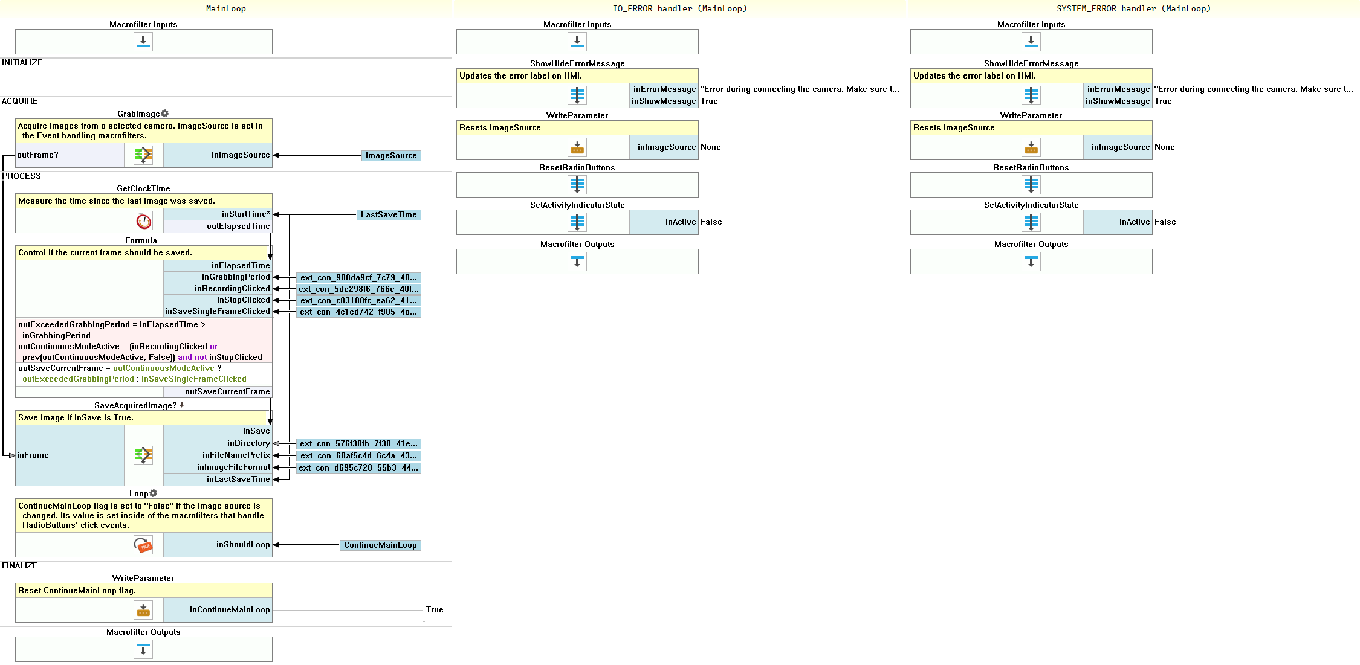Select the IO_ERROR handler (MainLoop) header
Viewport: 1360px width, 665px height.
click(679, 8)
